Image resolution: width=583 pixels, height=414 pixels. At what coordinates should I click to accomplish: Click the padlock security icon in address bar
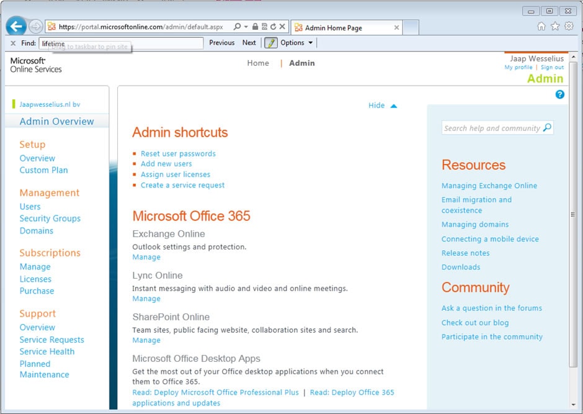click(255, 27)
